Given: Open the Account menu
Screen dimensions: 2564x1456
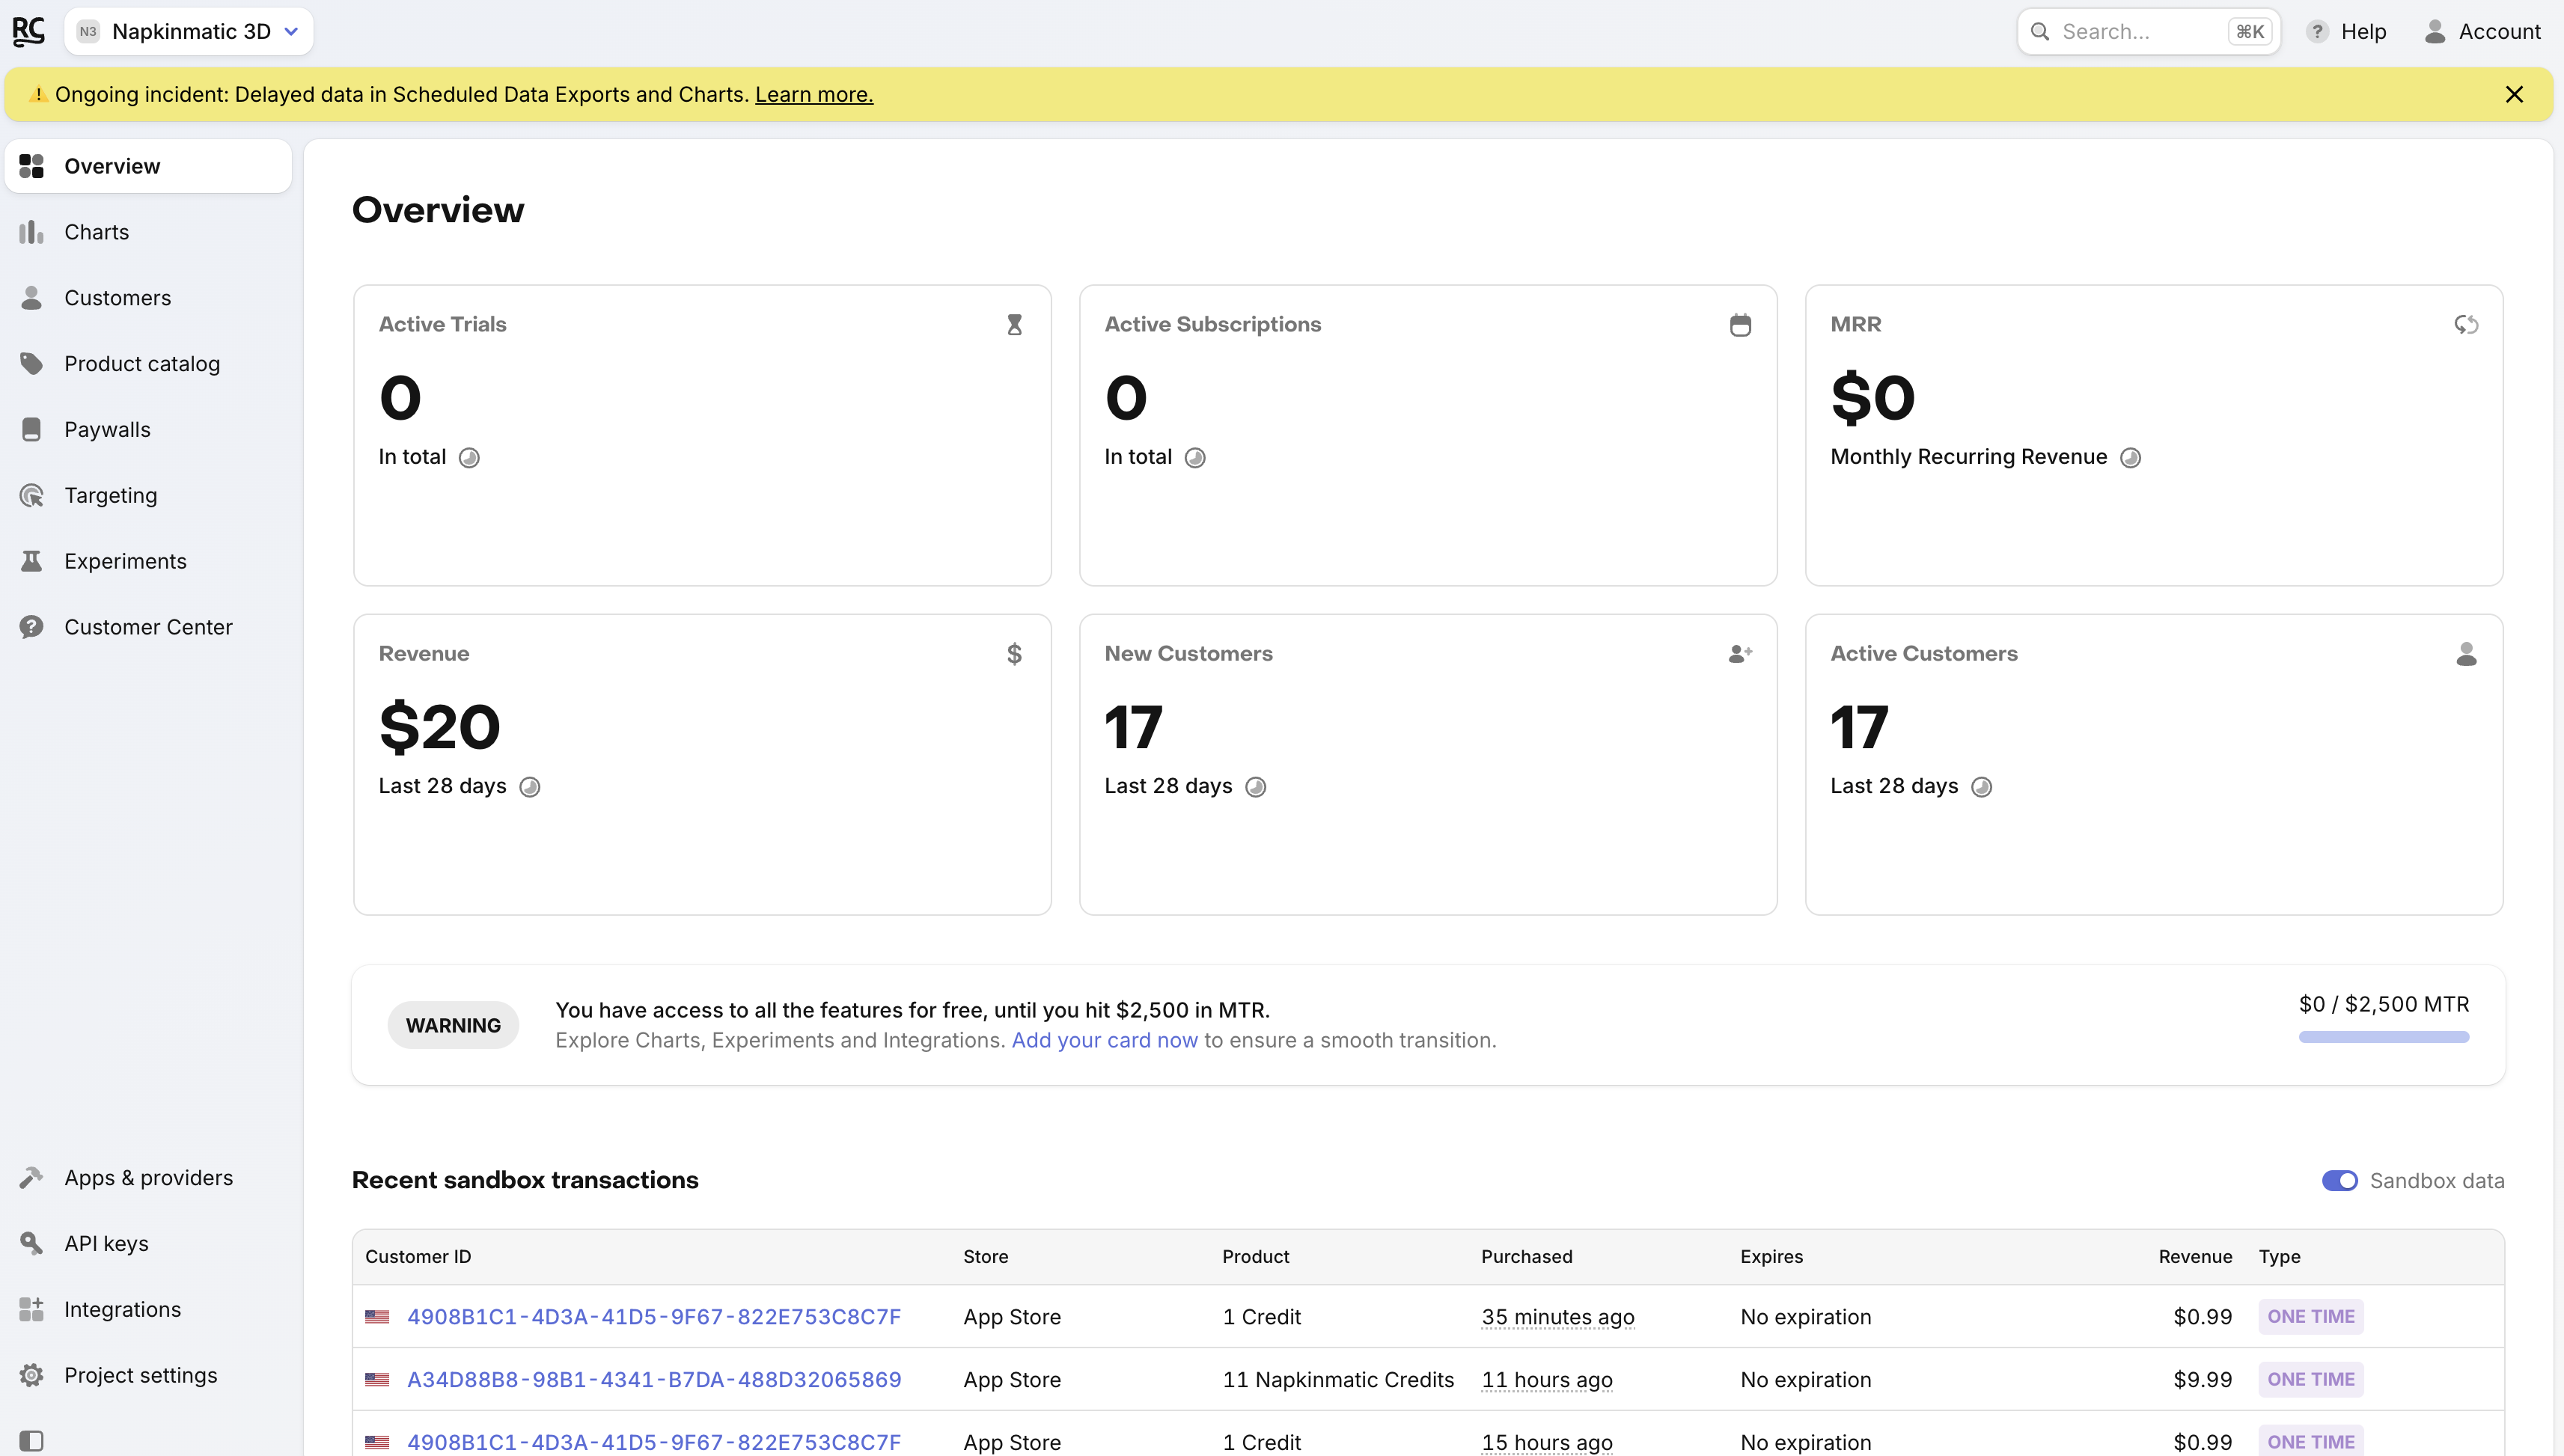Looking at the screenshot, I should coord(2482,31).
